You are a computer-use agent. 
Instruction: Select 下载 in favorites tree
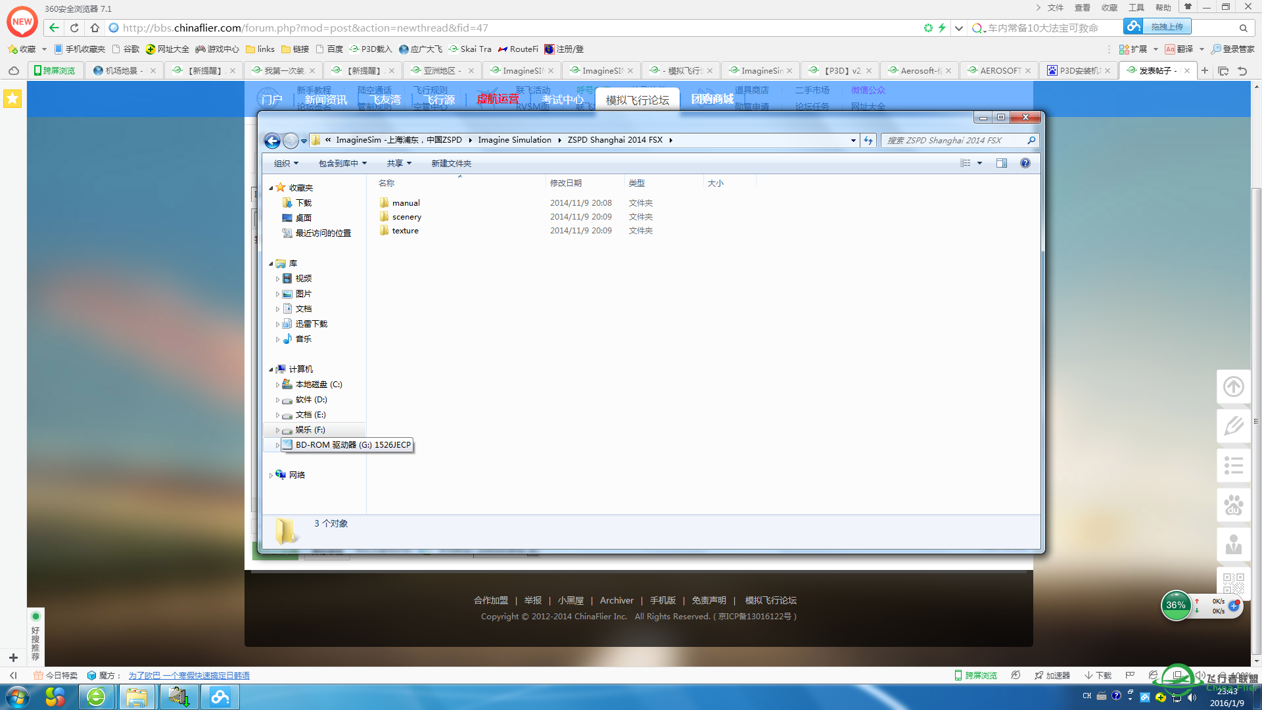303,203
